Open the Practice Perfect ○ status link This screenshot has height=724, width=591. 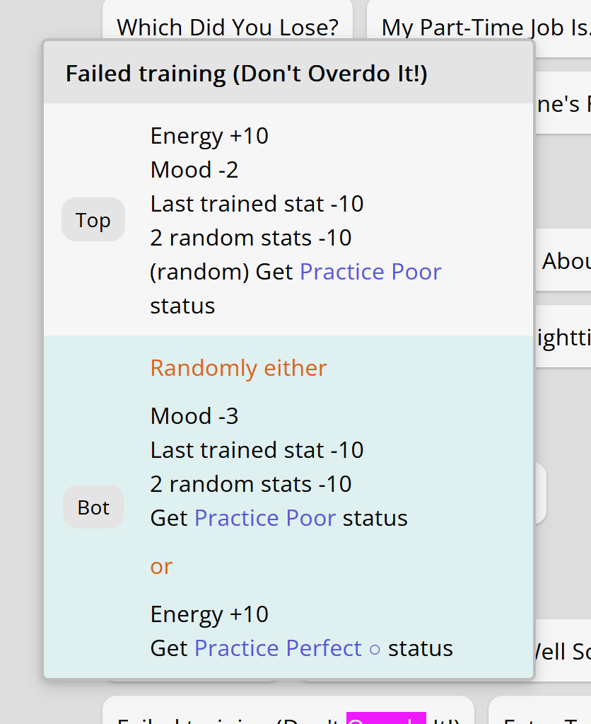288,648
